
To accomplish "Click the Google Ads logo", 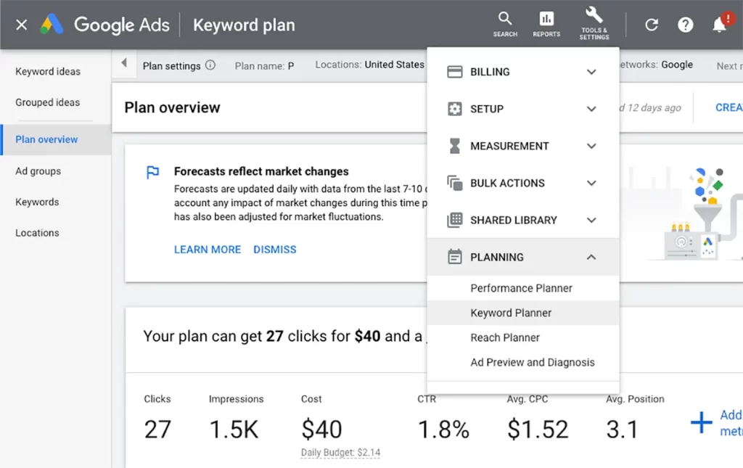I will click(52, 24).
